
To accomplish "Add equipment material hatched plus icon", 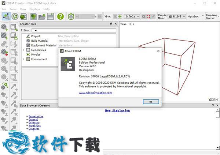I will pyautogui.click(x=5, y=36).
